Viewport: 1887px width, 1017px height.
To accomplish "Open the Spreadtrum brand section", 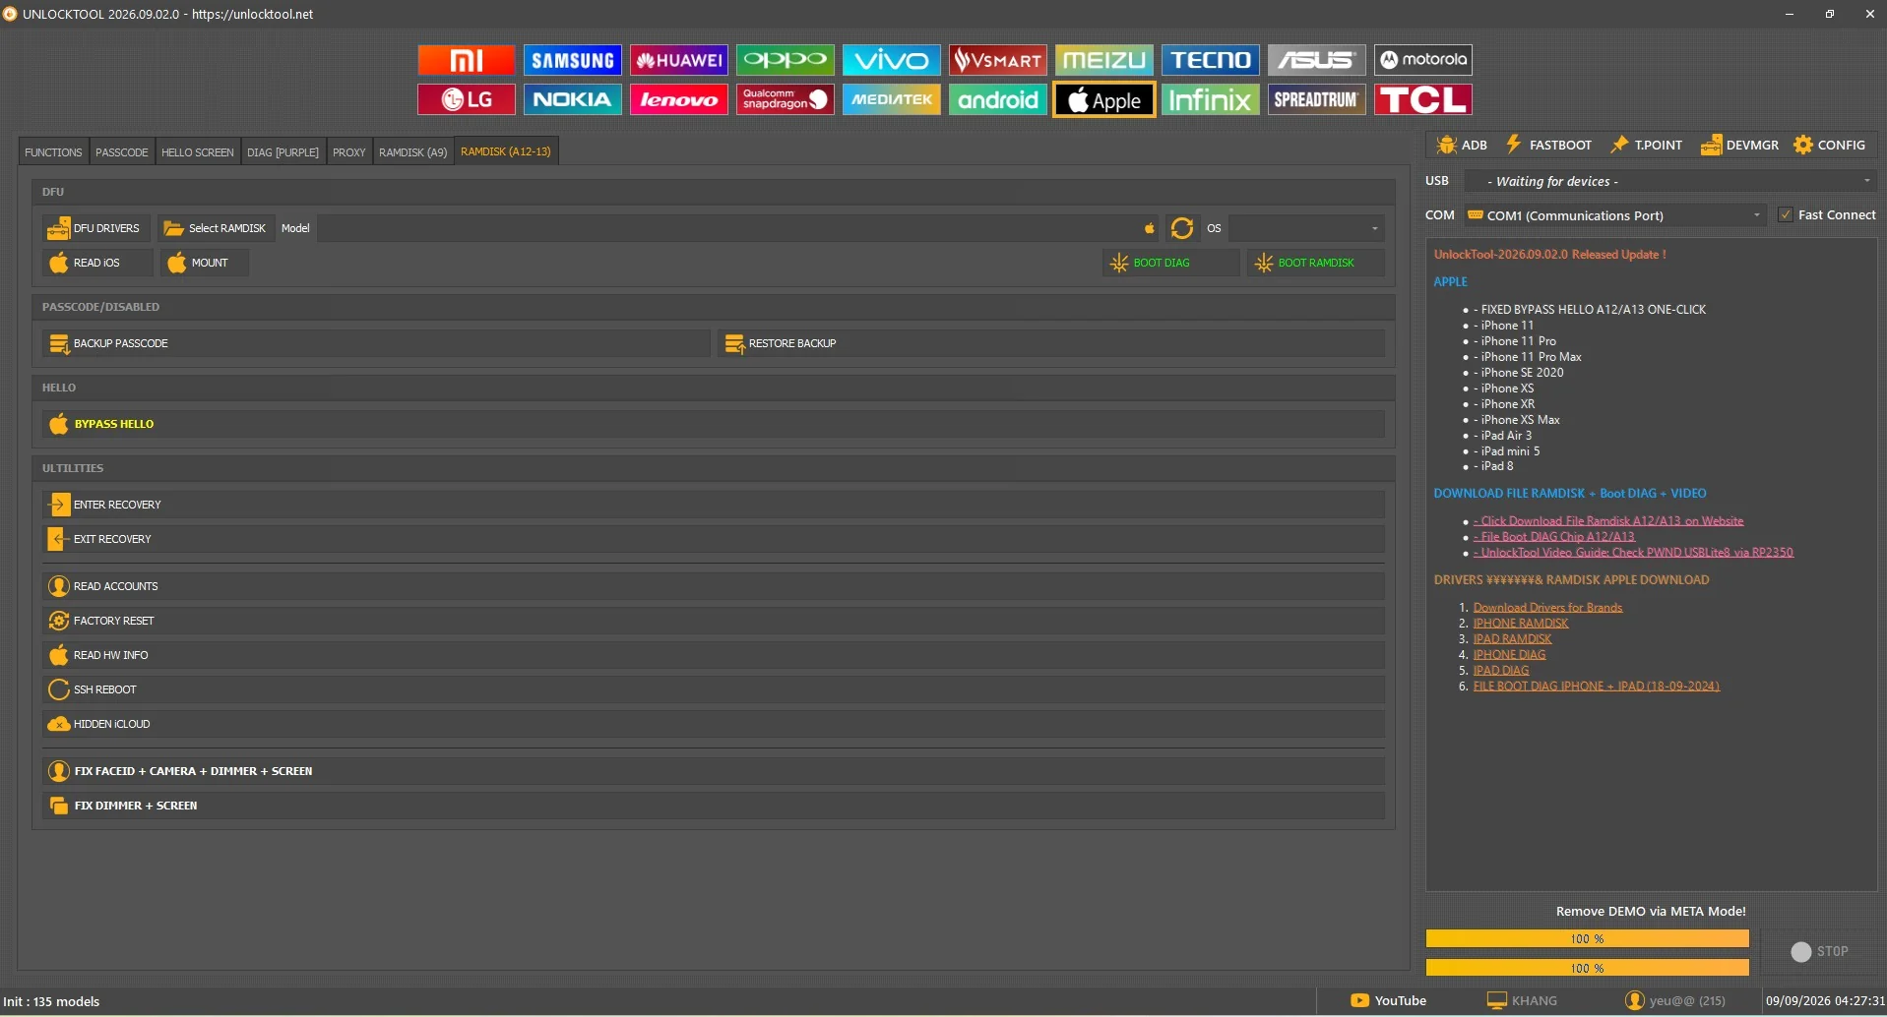I will (x=1316, y=99).
